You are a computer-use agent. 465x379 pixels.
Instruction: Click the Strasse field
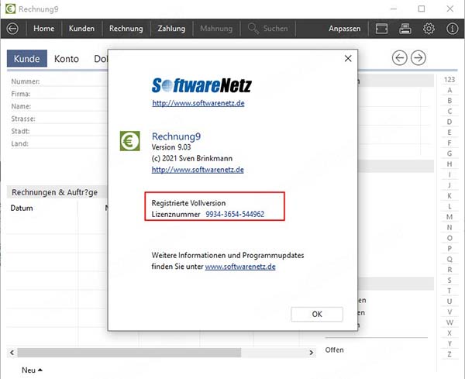[x=60, y=119]
